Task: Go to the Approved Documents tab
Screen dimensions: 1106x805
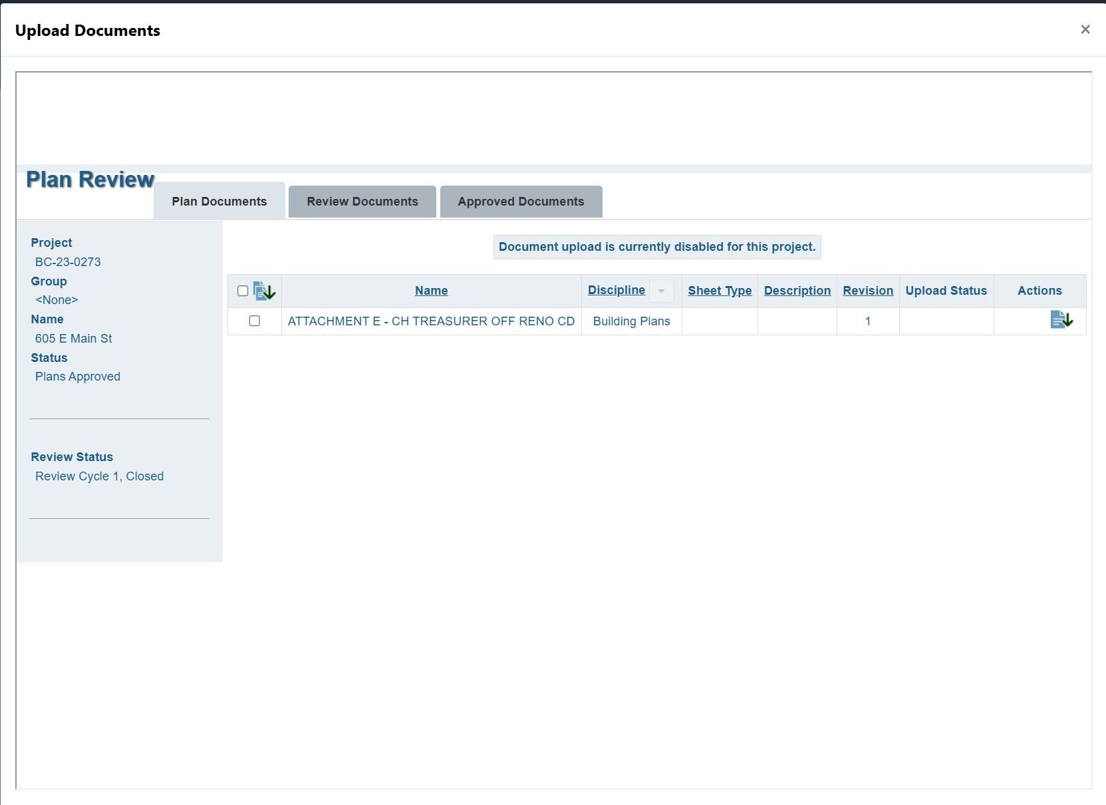Action: pos(521,202)
